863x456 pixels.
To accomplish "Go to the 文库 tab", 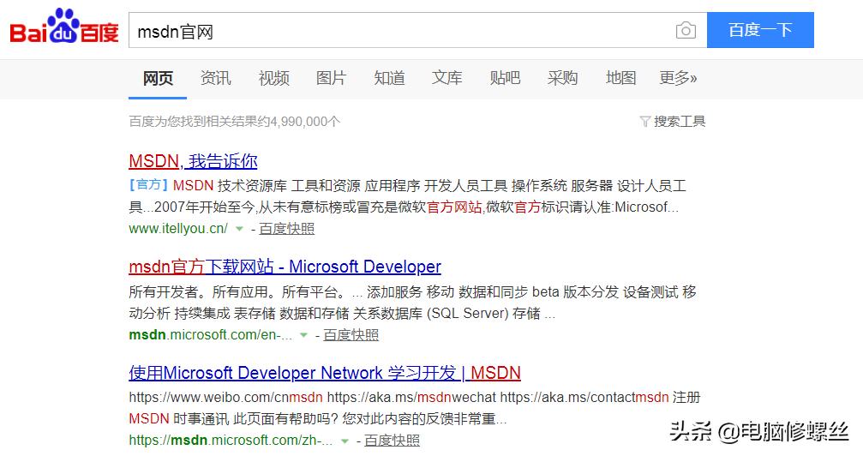I will point(446,78).
